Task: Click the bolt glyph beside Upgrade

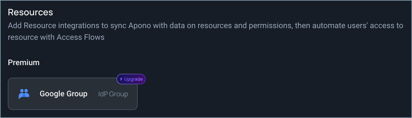Action: coord(121,79)
